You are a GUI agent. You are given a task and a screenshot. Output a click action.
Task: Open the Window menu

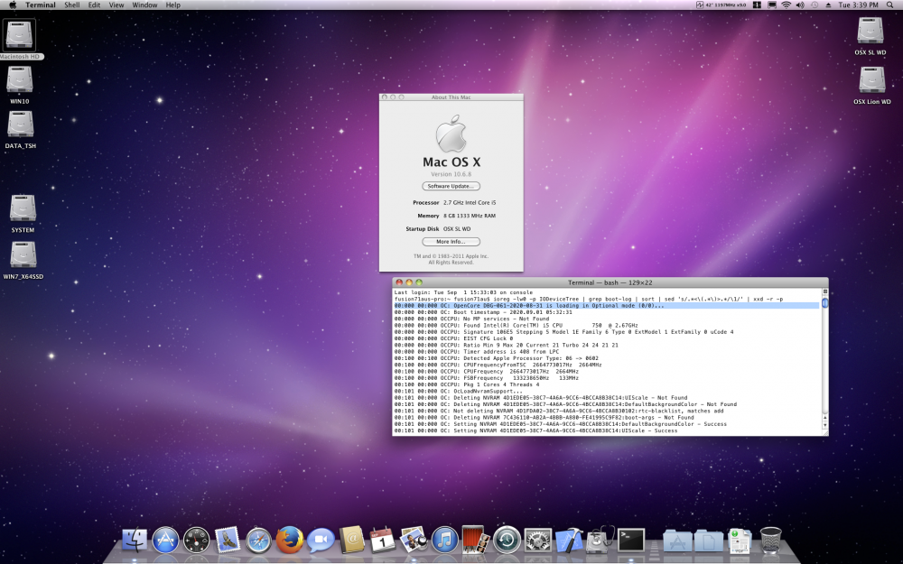point(144,5)
